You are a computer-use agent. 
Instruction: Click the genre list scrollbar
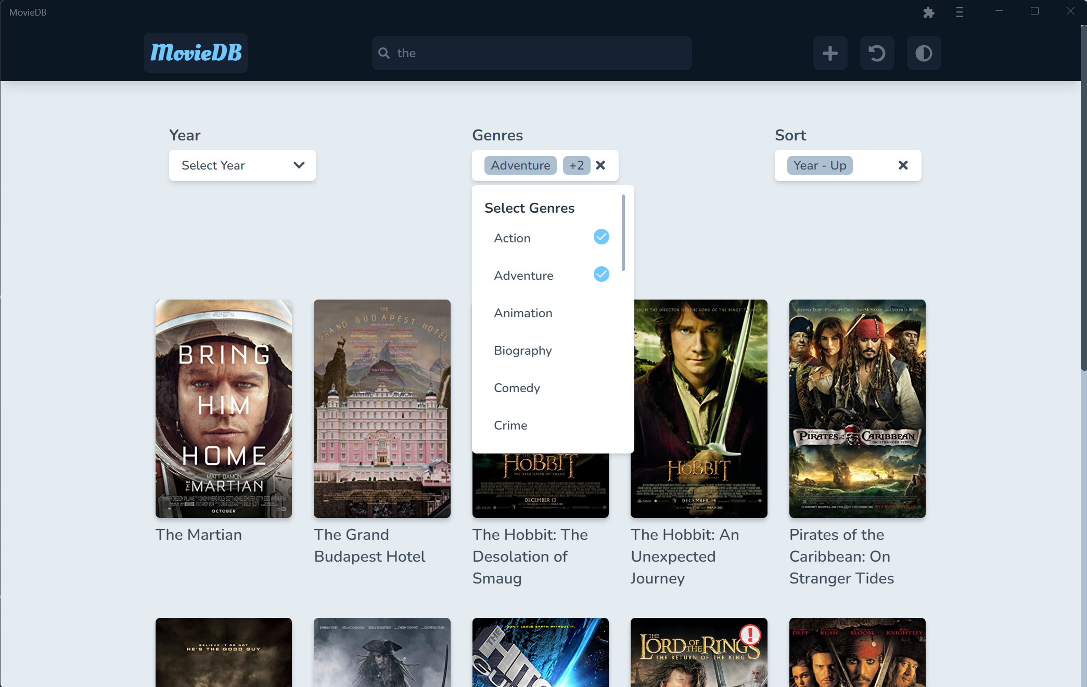tap(623, 233)
